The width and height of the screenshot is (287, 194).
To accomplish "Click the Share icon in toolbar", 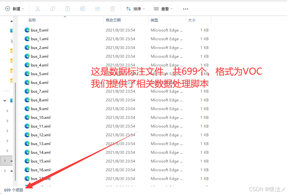I will (x=98, y=9).
